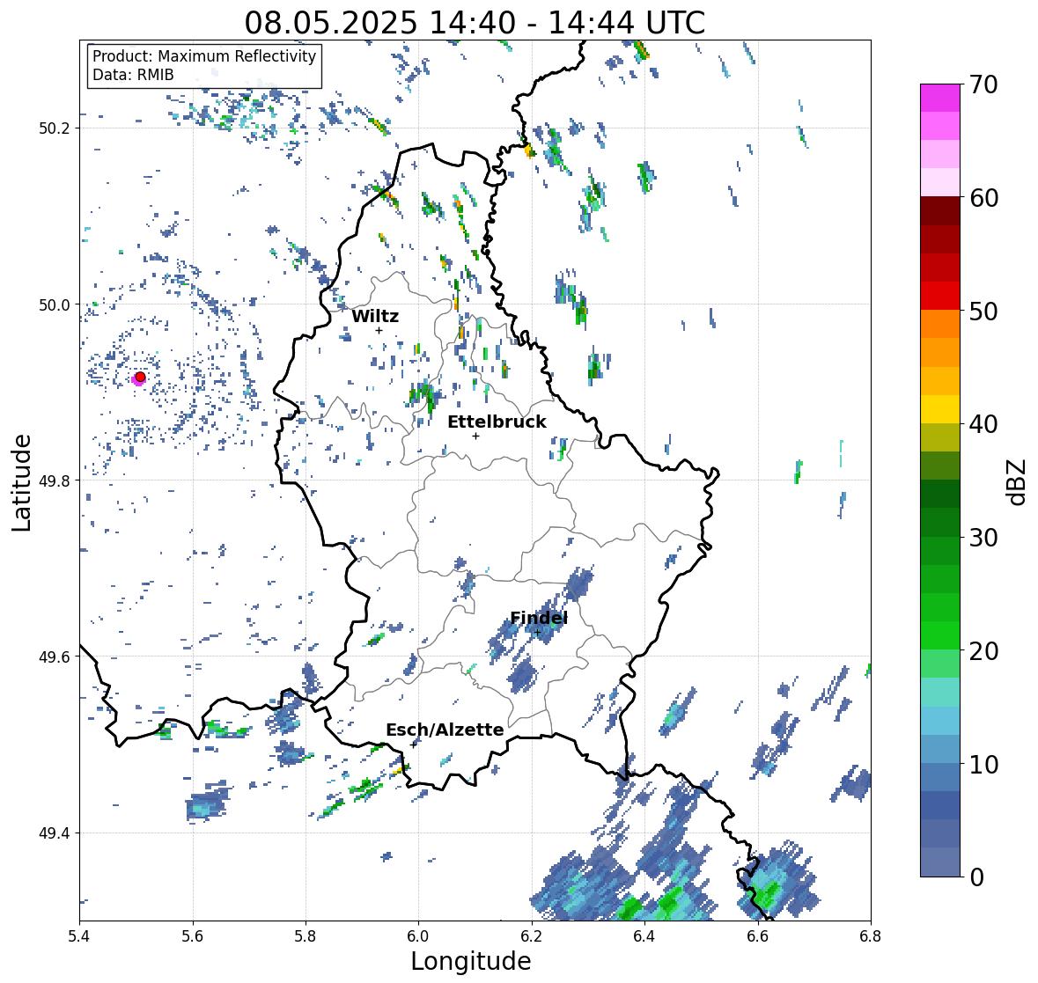Click the Ettelbruck cross marker
This screenshot has height=983, width=1038.
click(x=475, y=436)
